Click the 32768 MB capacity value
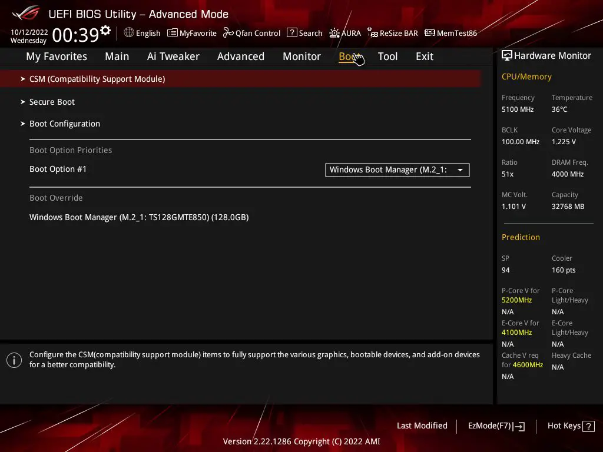The width and height of the screenshot is (603, 452). [x=568, y=207]
